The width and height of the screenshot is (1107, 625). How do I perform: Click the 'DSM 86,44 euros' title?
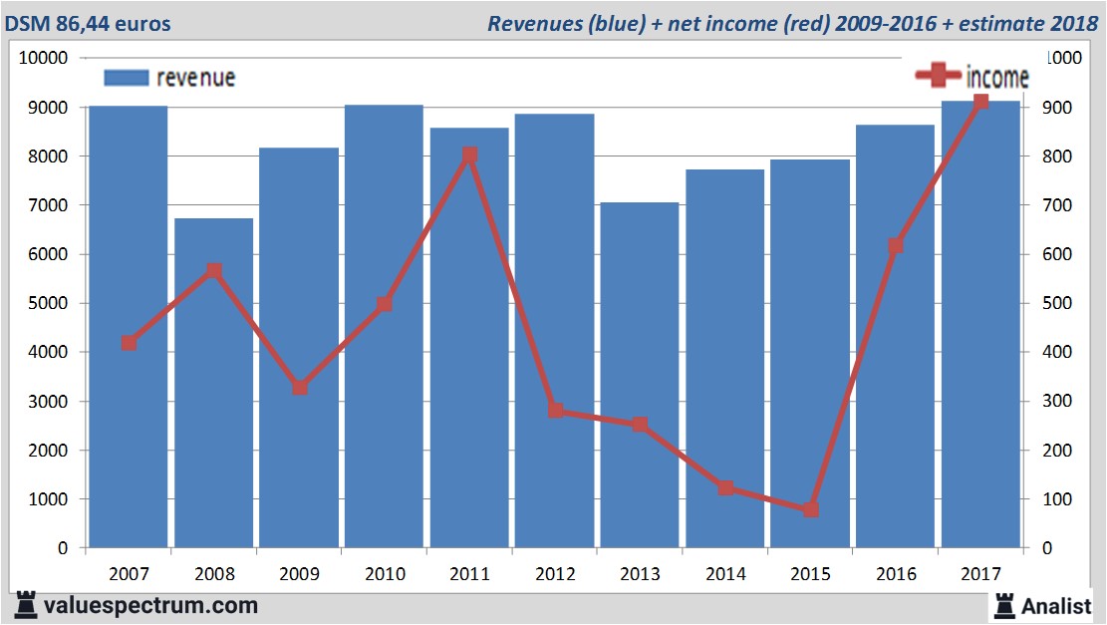[88, 23]
